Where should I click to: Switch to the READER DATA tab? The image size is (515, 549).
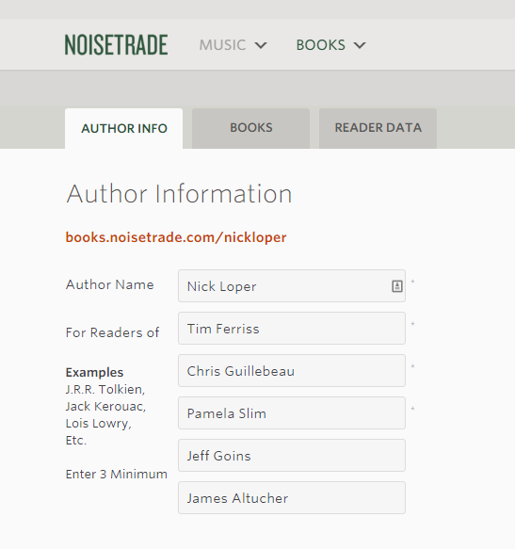(378, 128)
